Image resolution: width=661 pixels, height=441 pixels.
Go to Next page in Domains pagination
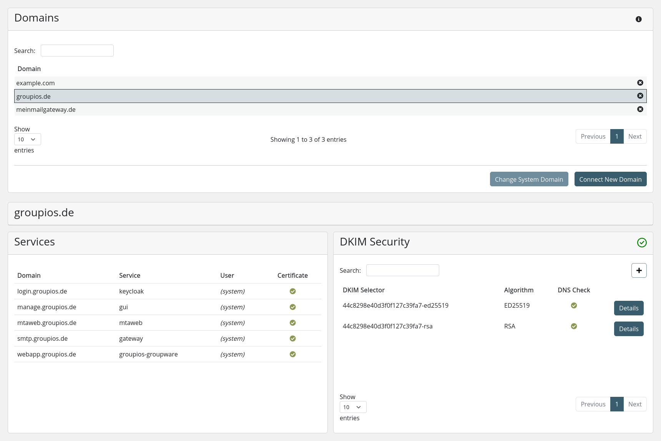634,136
